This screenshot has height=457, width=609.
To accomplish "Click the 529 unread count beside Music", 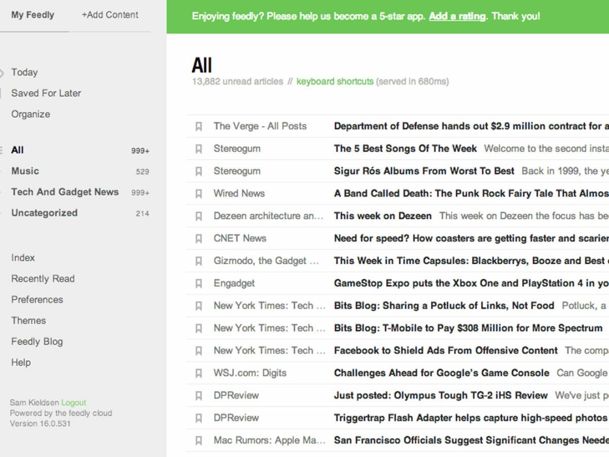I will [x=142, y=172].
